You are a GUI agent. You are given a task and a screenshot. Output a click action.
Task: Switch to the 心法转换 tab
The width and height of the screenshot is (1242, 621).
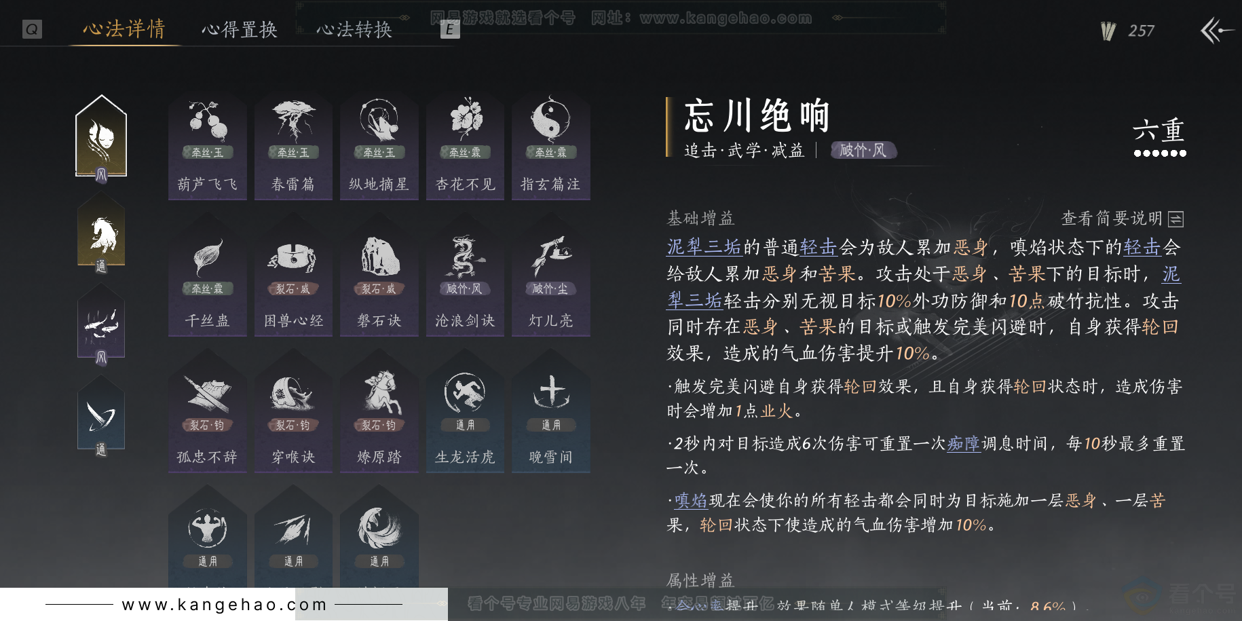point(353,29)
